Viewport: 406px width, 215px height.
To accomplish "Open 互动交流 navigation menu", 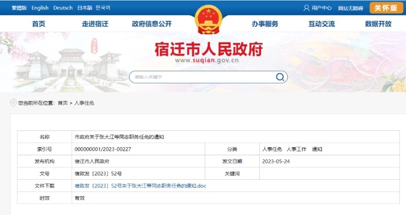I will (321, 24).
